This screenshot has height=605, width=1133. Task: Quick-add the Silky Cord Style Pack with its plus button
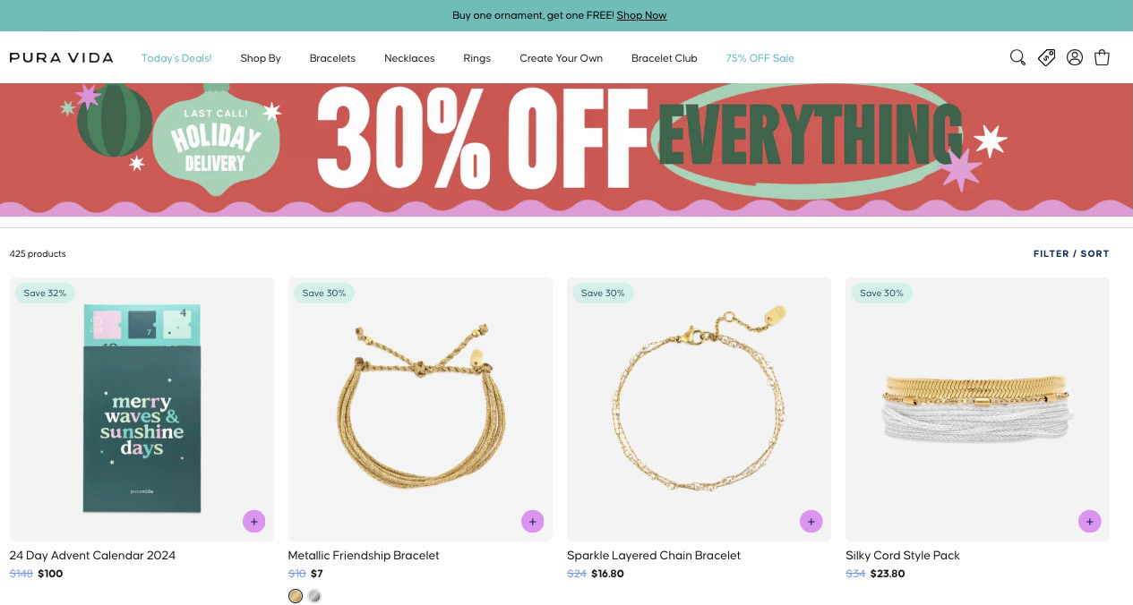point(1089,521)
